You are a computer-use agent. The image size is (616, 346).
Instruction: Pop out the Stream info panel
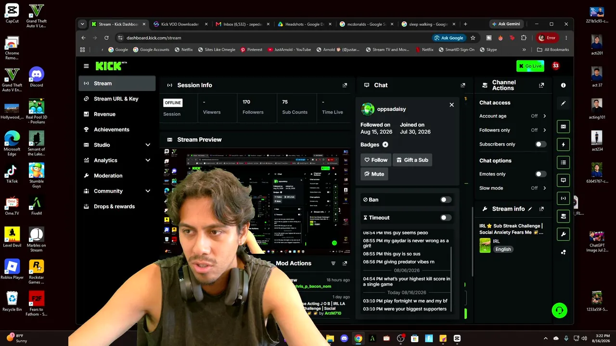(x=541, y=209)
